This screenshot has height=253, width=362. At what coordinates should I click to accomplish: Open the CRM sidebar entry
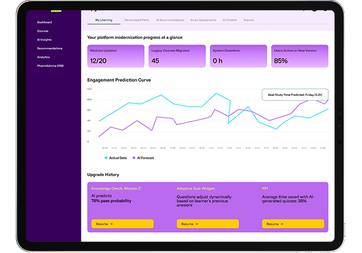[50, 66]
